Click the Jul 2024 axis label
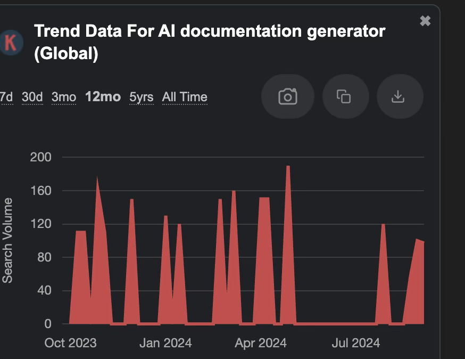The image size is (465, 359). [x=355, y=343]
